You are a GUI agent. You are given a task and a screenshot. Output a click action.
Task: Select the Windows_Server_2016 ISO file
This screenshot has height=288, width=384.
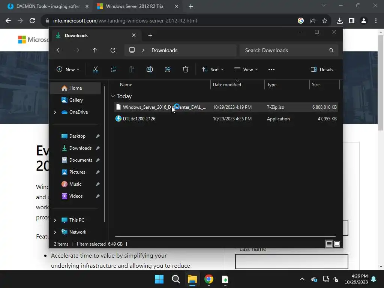point(226,107)
